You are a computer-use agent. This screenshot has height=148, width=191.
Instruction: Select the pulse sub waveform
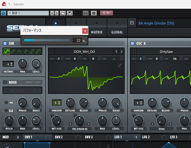point(38,51)
